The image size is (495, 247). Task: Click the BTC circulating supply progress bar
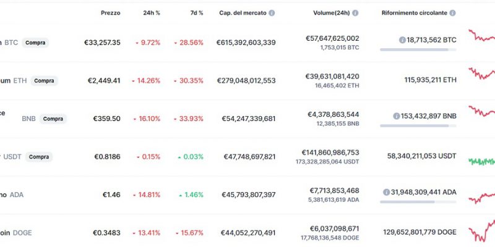418,49
